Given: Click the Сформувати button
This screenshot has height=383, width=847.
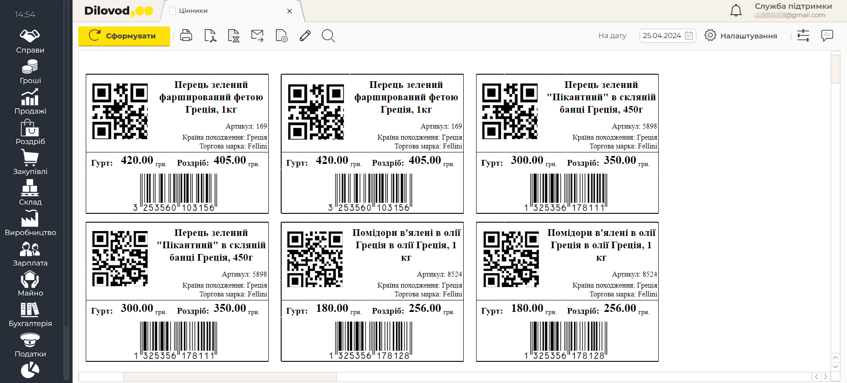Looking at the screenshot, I should (124, 36).
